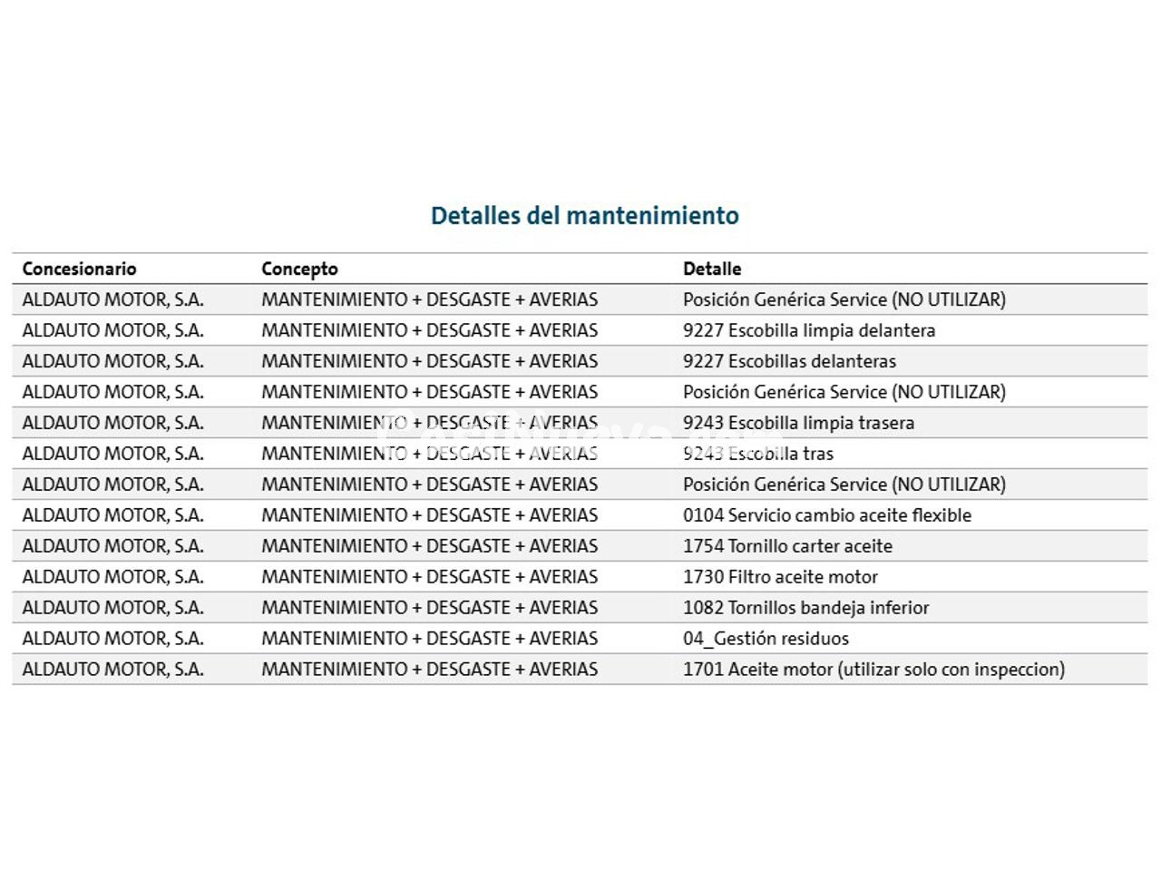Click the Concepto column header
The width and height of the screenshot is (1161, 871).
tap(299, 269)
